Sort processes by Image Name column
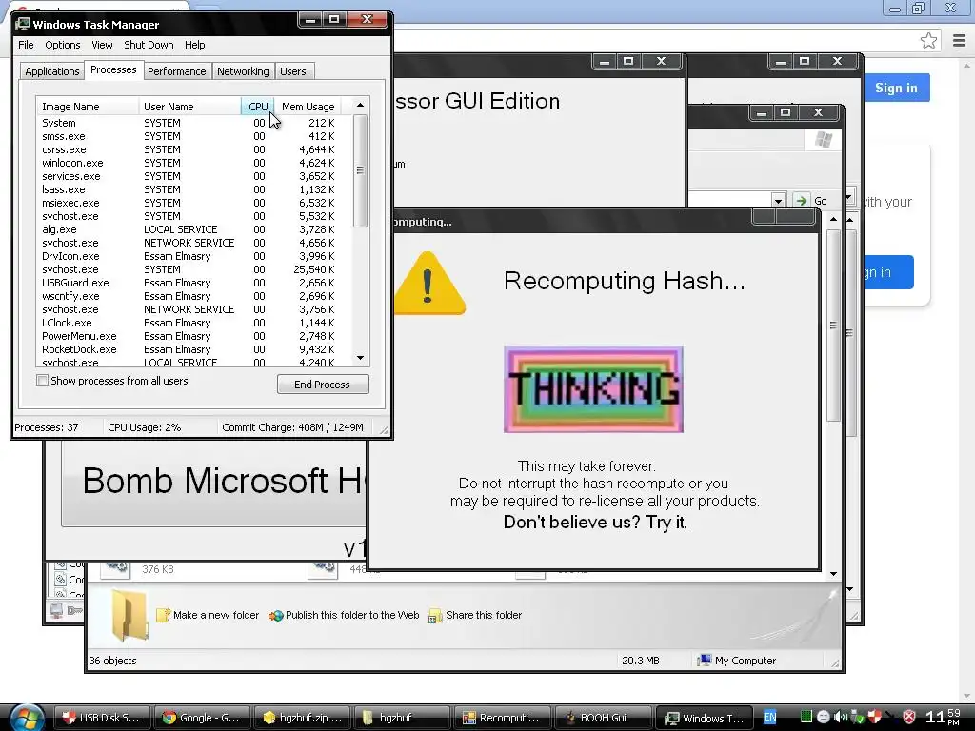 (88, 107)
